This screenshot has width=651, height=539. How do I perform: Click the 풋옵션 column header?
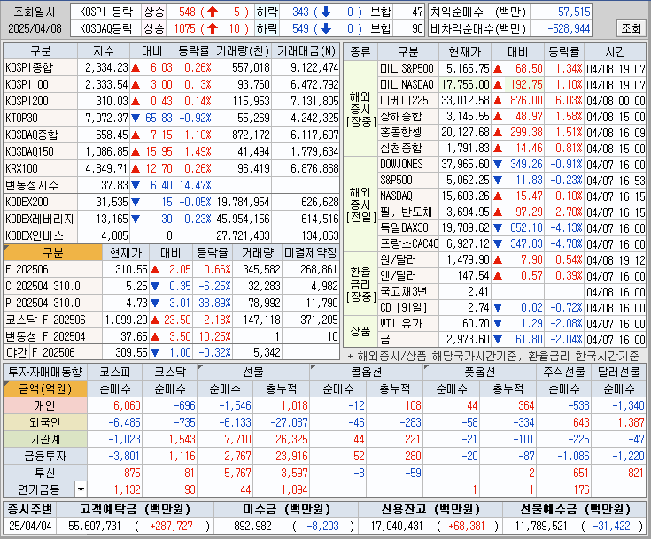(x=479, y=372)
